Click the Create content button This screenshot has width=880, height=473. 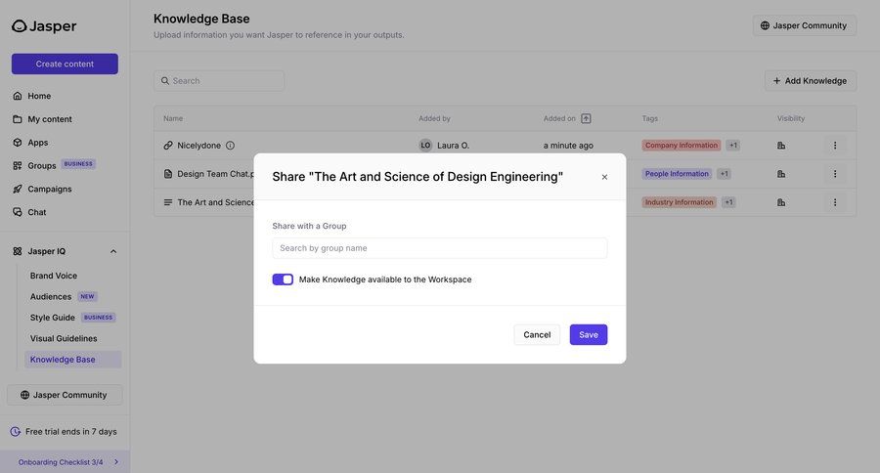pos(65,64)
